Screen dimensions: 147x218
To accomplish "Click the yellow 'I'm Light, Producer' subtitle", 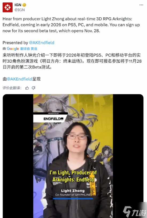I will point(73,176).
